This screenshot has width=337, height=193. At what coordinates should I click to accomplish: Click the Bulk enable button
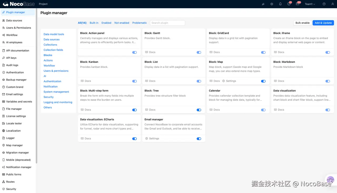coord(303,23)
